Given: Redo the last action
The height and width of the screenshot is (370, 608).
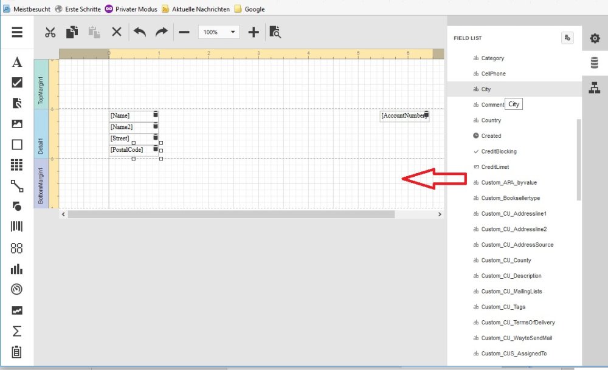Looking at the screenshot, I should point(162,32).
